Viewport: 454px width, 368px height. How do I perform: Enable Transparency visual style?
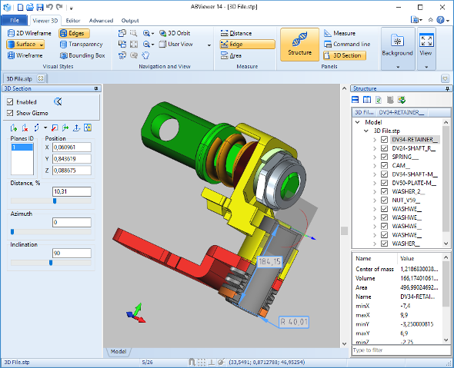point(82,45)
